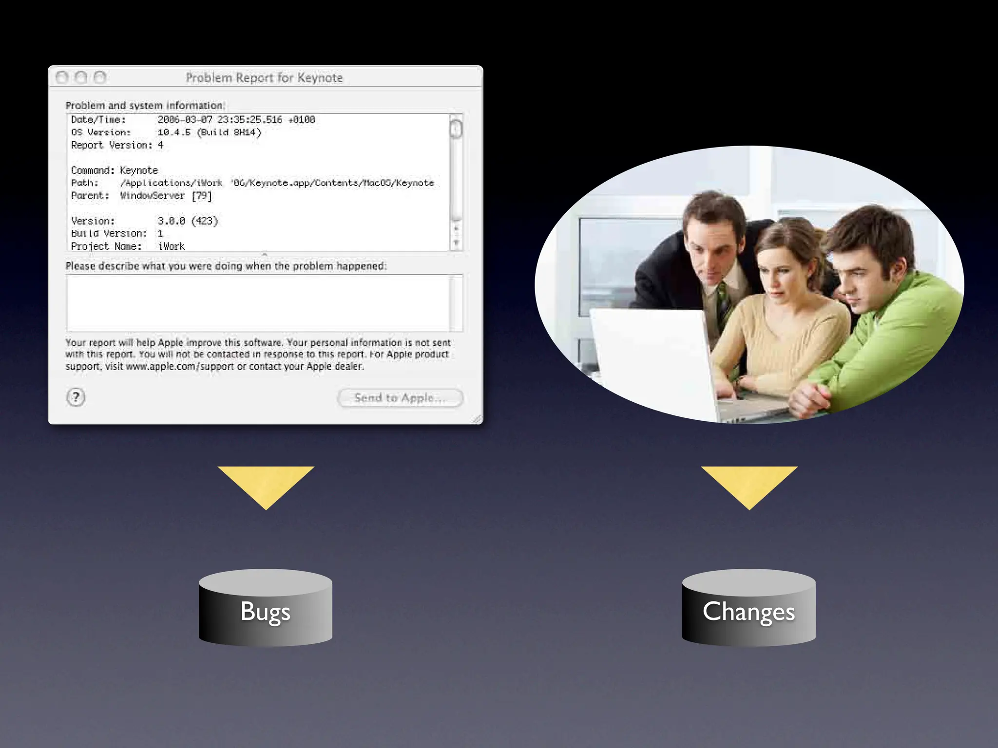This screenshot has height=748, width=998.
Task: Click the Bugs database cylinder
Action: coord(266,607)
